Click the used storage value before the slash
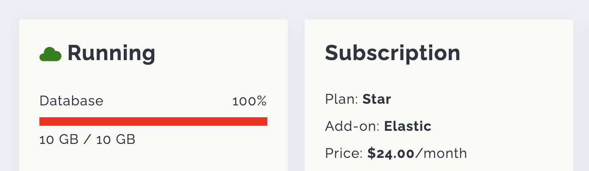Viewport: 589px width, 171px height. (x=59, y=140)
